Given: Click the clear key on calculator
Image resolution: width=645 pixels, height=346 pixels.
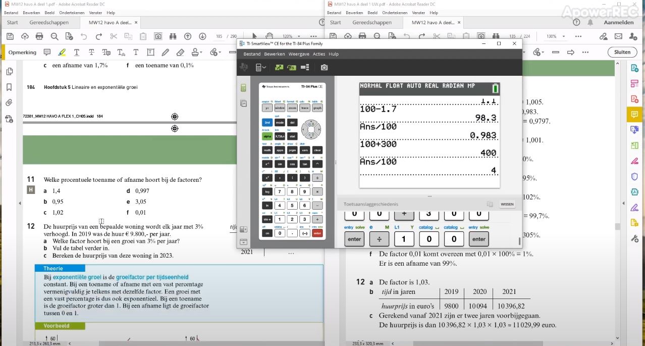Looking at the screenshot, I should (317, 150).
